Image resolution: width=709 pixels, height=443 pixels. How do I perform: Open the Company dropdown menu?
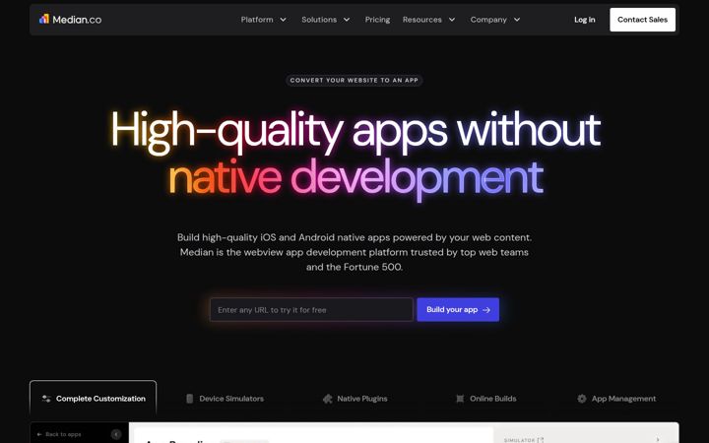point(495,20)
